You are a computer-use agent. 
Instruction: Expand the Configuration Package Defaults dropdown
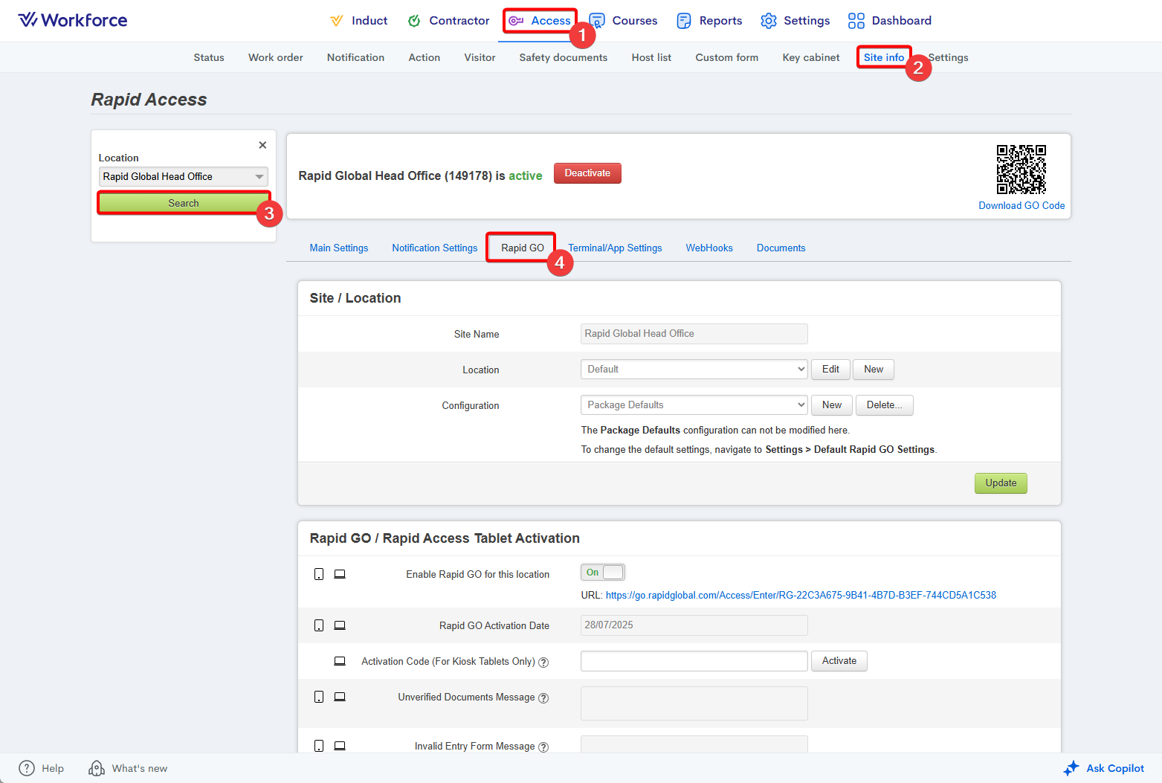tap(693, 405)
